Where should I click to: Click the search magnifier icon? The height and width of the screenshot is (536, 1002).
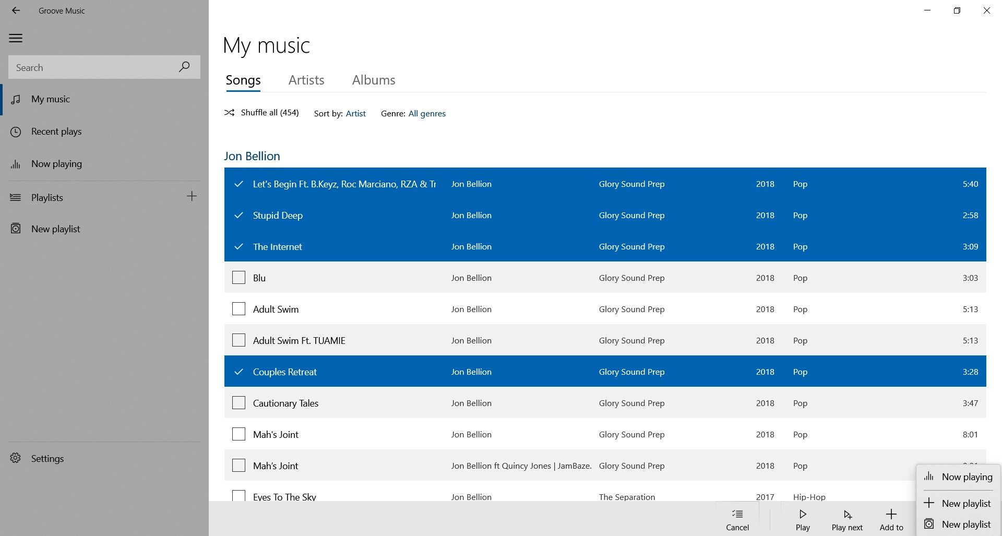(184, 67)
